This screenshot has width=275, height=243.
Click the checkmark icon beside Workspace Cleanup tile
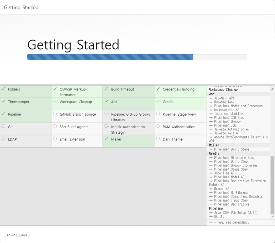tap(55, 101)
